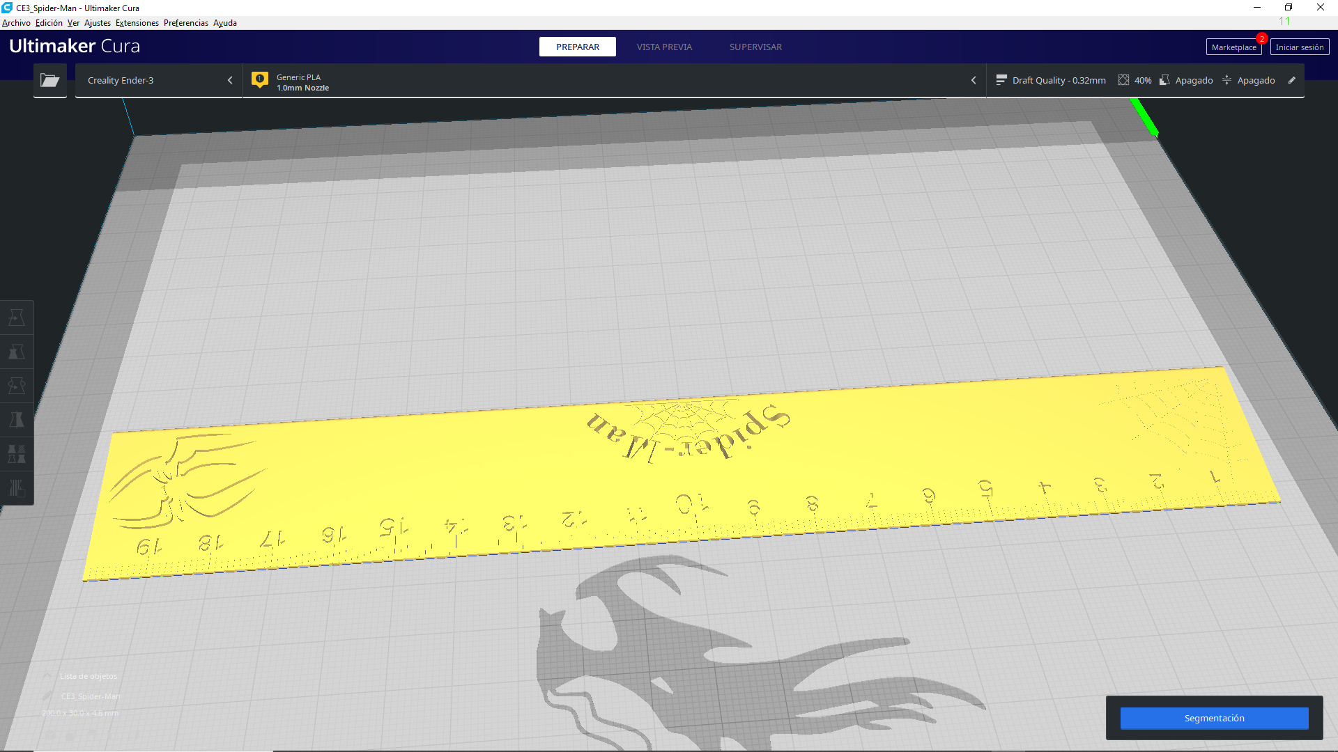This screenshot has height=752, width=1338.
Task: Switch to the VISTA PREVIA tab
Action: [x=663, y=47]
